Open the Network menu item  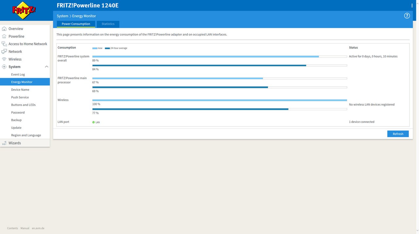click(x=15, y=52)
